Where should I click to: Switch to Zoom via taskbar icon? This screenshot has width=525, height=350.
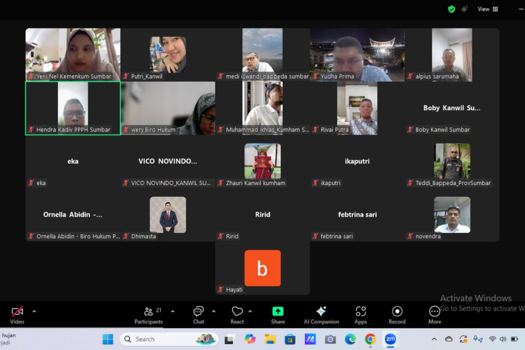tap(390, 339)
